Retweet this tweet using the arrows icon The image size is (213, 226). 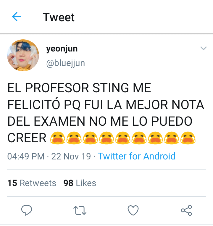pyautogui.click(x=80, y=210)
